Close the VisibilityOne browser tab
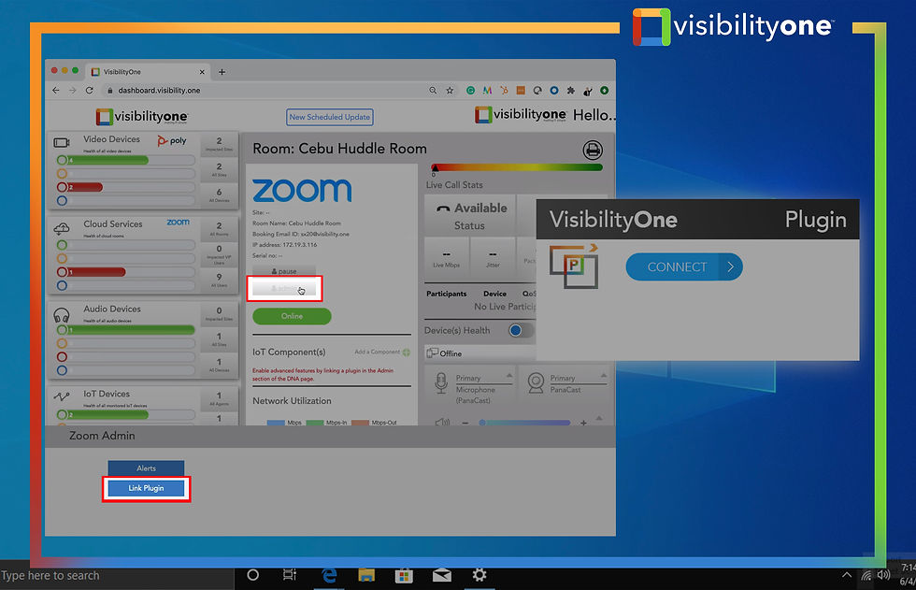The height and width of the screenshot is (590, 916). (x=202, y=72)
